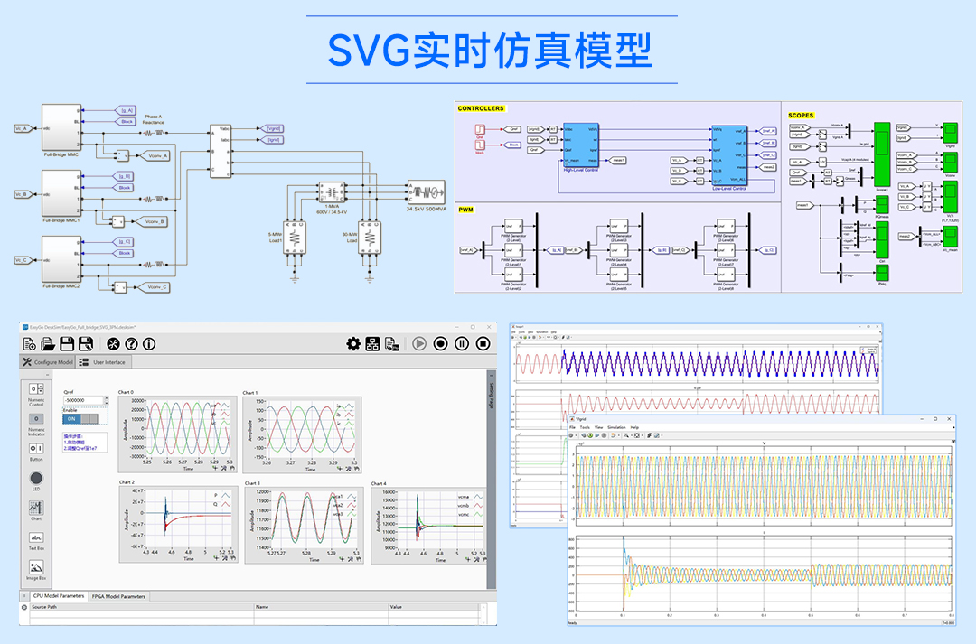Open help via the question-mark icon

coord(131,343)
